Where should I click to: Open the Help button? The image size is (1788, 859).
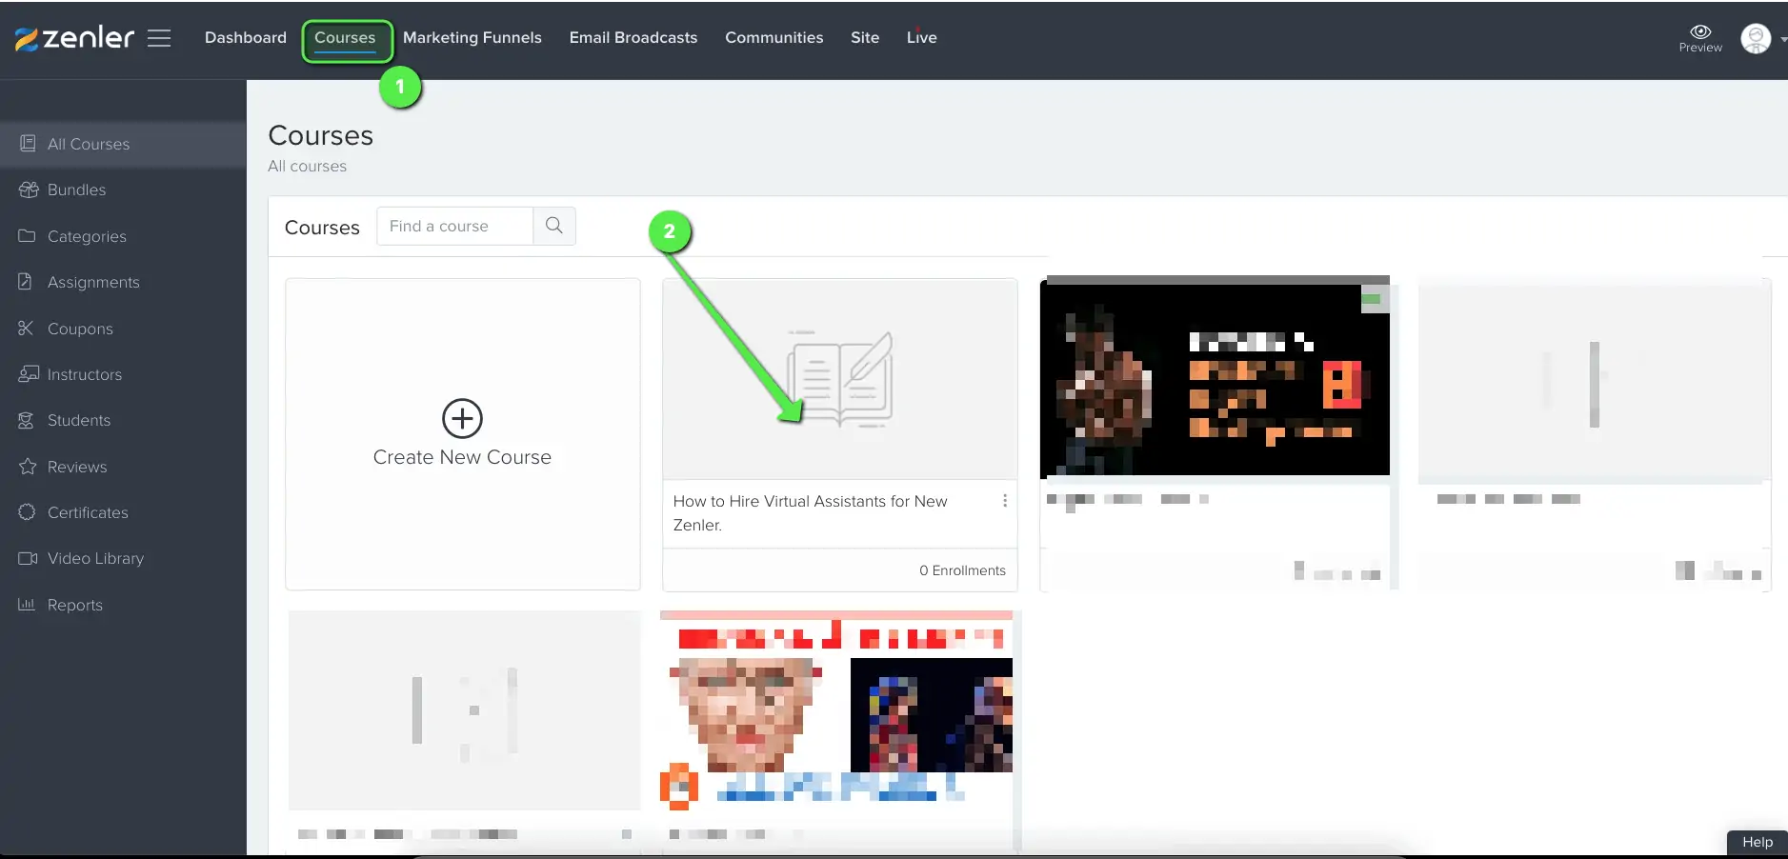pos(1756,842)
